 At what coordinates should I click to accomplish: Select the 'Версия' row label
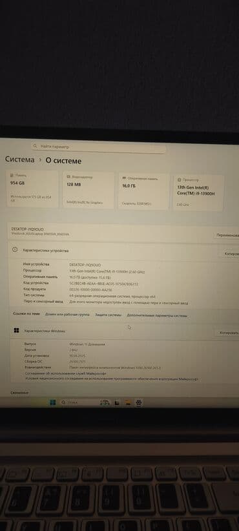30,349
